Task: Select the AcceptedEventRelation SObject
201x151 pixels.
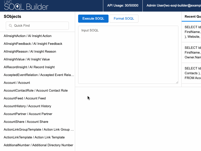Action: 38,75
